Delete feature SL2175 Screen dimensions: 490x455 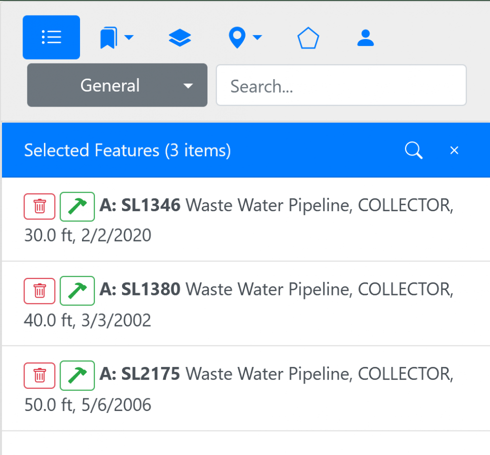[x=39, y=375]
